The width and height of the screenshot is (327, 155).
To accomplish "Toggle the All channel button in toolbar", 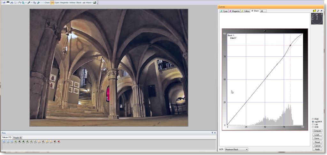I will click(52, 3).
